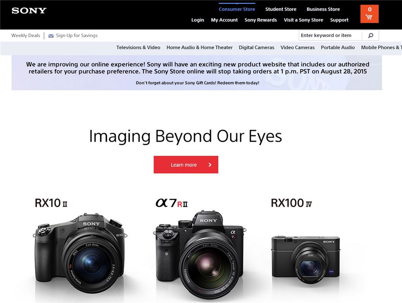Select the RX10 II camera image
The width and height of the screenshot is (402, 303).
[x=80, y=254]
